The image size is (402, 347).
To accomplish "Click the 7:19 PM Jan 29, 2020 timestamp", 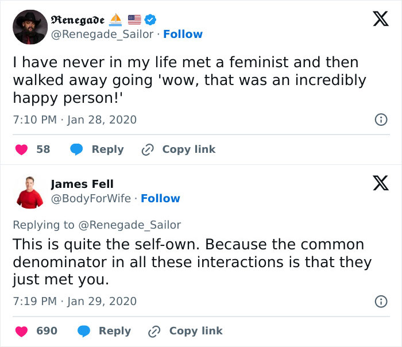I will click(75, 302).
